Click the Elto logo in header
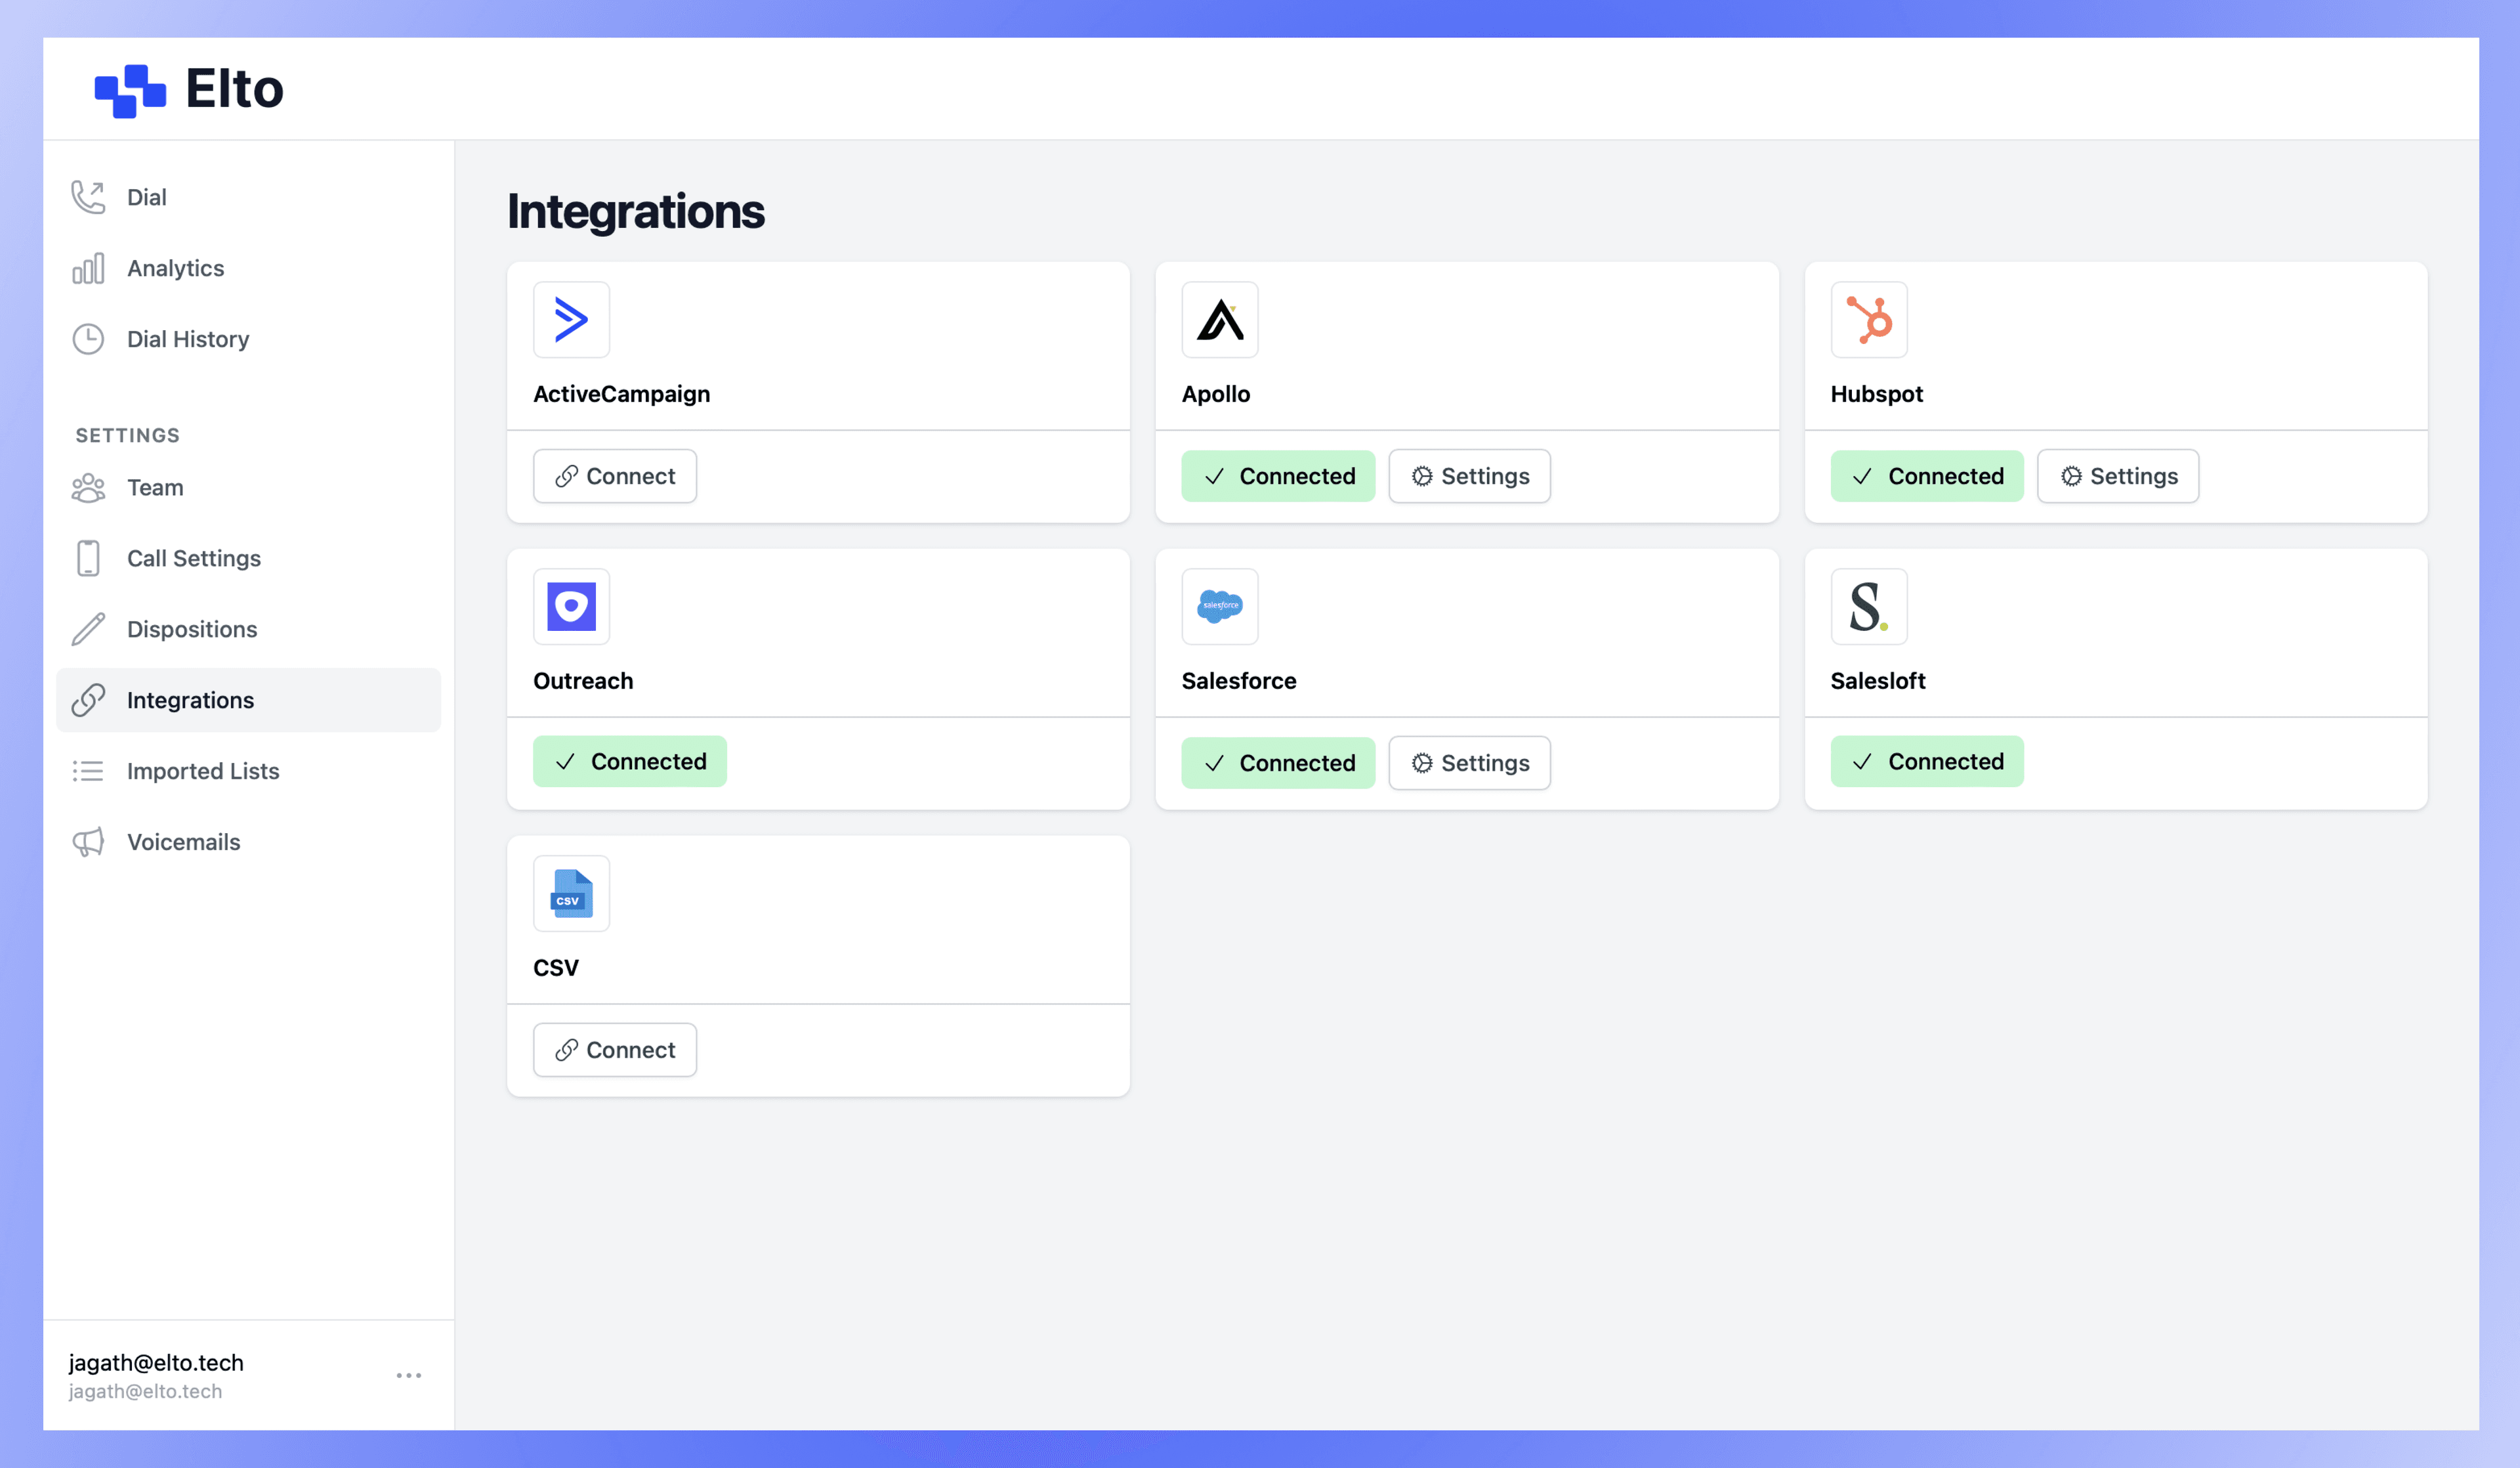 point(189,89)
